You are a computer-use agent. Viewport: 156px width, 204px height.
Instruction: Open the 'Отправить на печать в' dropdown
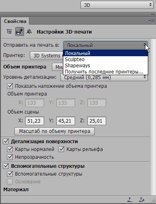(105, 45)
